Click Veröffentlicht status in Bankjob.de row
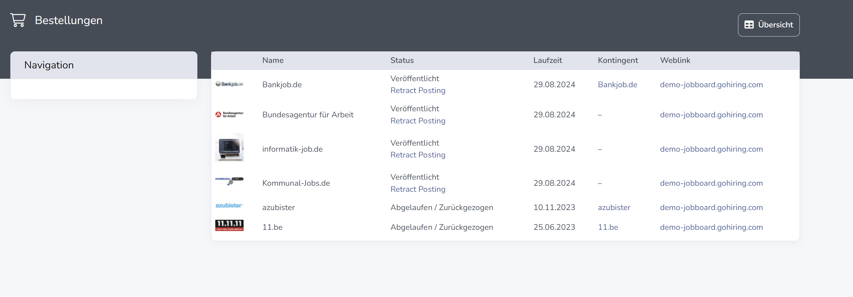The image size is (853, 297). point(414,78)
